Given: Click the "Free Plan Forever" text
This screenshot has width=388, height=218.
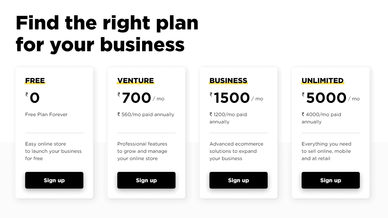Looking at the screenshot, I should coord(46,115).
